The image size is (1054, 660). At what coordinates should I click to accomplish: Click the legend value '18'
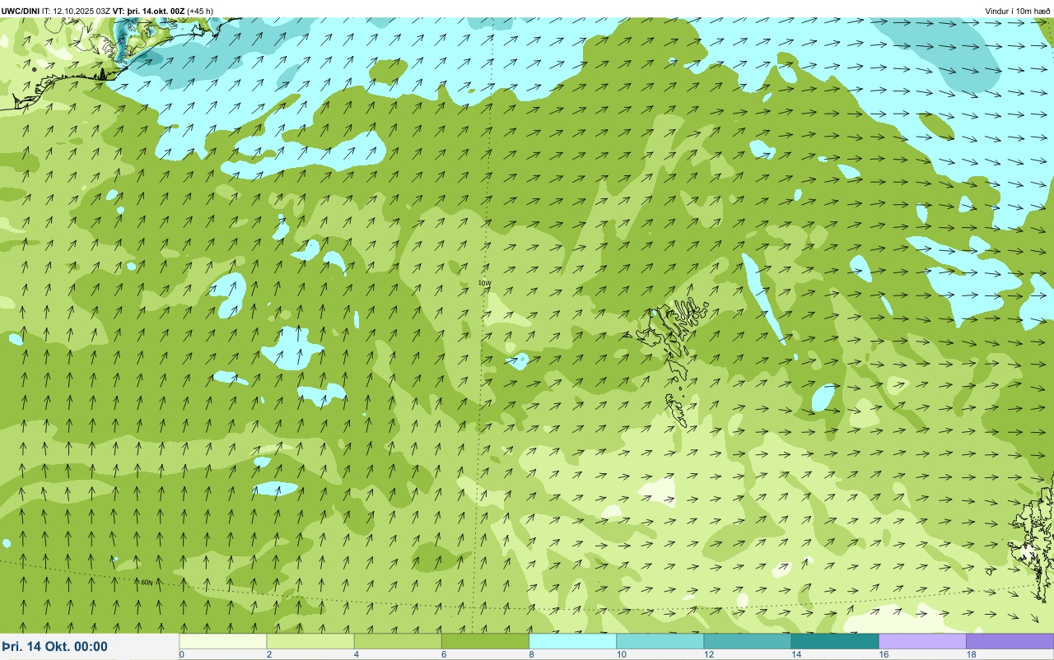click(972, 654)
